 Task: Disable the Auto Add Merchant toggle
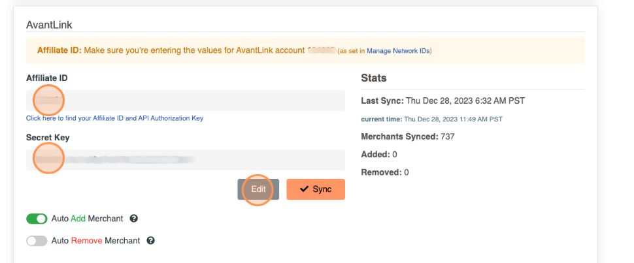point(37,219)
